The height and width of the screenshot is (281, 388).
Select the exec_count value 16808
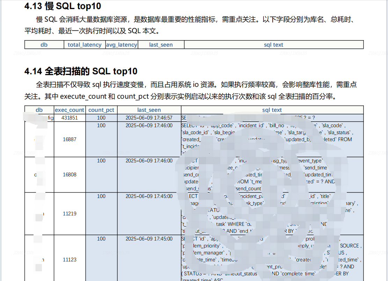(69, 175)
